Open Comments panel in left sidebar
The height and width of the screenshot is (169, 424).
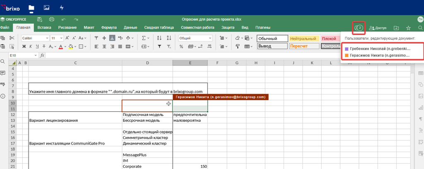(3, 72)
